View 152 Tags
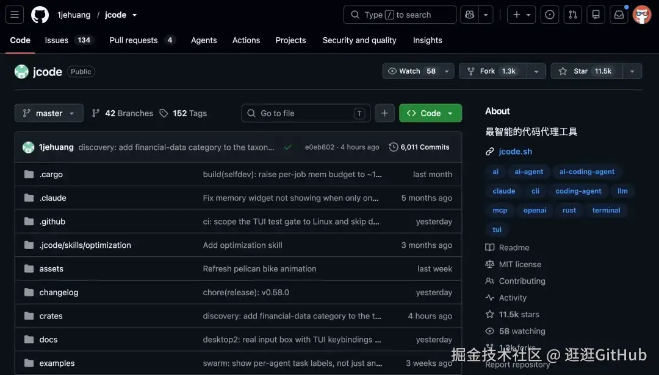This screenshot has height=375, width=659. click(183, 113)
